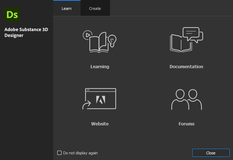Screen dimensions: 233x160
Task: Open the Documentation book-and-chat icon
Action: pyautogui.click(x=187, y=40)
